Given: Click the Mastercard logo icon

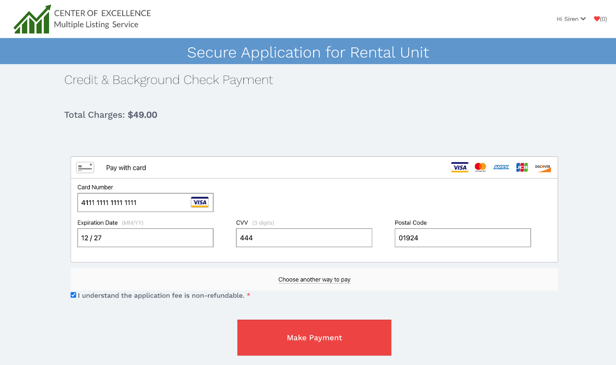Looking at the screenshot, I should coord(480,168).
